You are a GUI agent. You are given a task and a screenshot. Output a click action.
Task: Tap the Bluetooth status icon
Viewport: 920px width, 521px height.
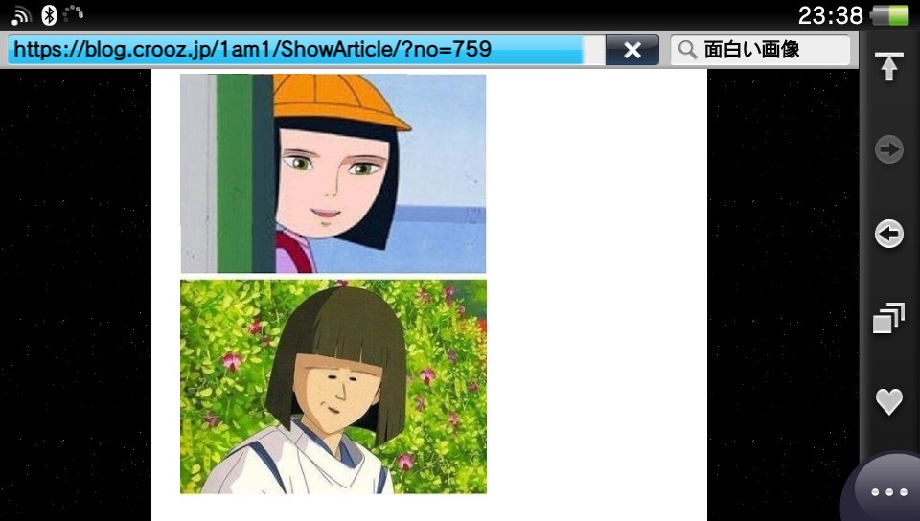(49, 14)
